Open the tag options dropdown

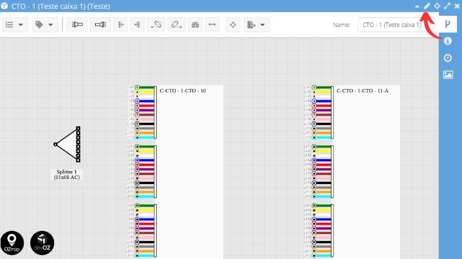pos(45,25)
